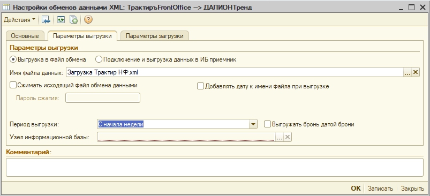This screenshot has width=430, height=196.
Task: Click the reread/refresh toolbar icon
Action: pyautogui.click(x=61, y=20)
